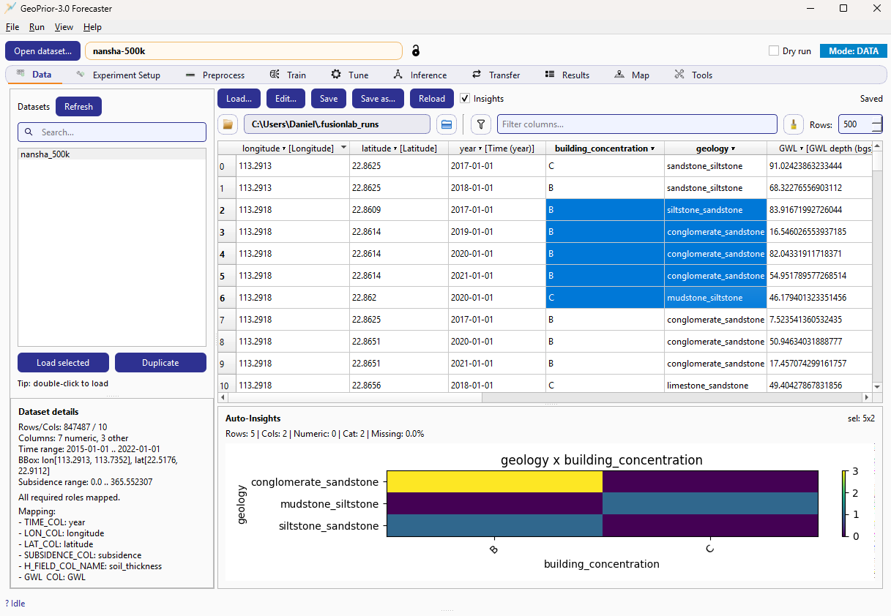Click the key icon next to nansha-500k name
This screenshot has width=891, height=616.
click(x=416, y=50)
